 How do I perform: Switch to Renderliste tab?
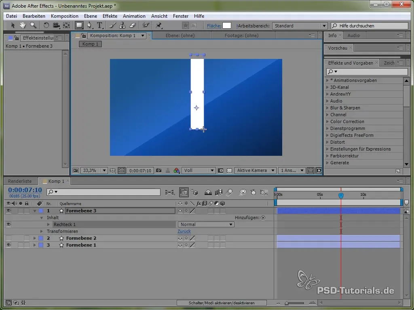click(20, 181)
